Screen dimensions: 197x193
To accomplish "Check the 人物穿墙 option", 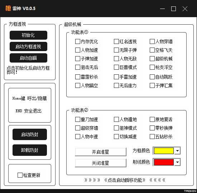I will [x=152, y=41].
